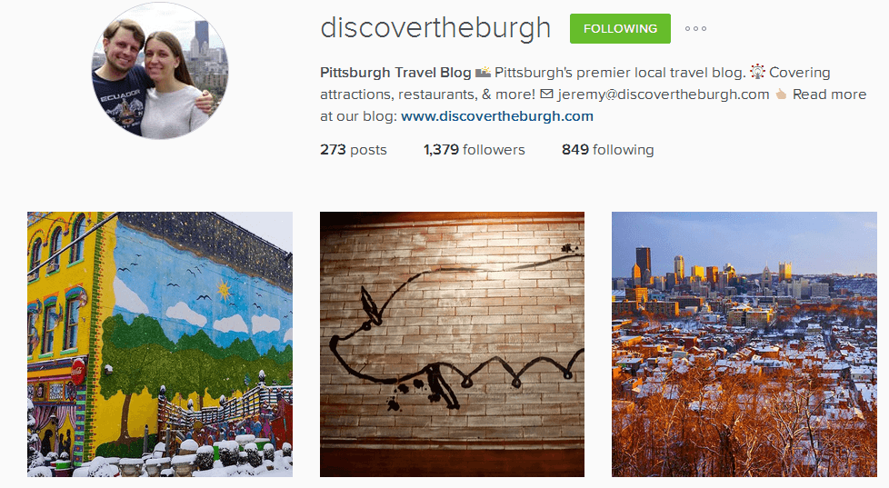Click the pointing hand emoji before Read more
The image size is (889, 488).
coord(781,95)
